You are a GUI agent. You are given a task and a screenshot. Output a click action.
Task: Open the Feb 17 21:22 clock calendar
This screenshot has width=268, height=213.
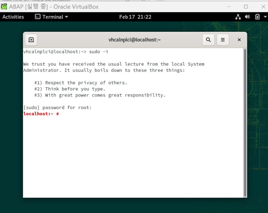tap(135, 17)
